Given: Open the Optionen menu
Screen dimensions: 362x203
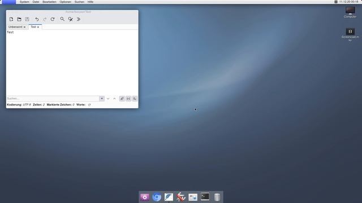Looking at the screenshot, I should coord(66,2).
